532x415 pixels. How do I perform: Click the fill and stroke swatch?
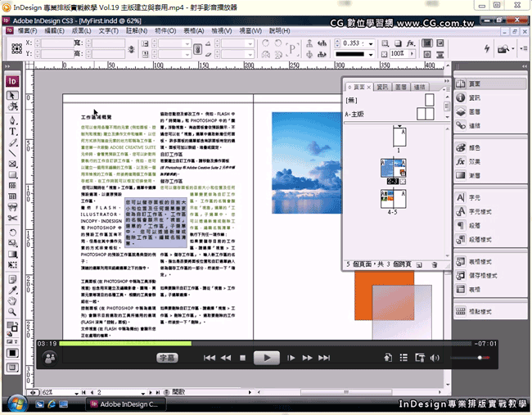tap(12, 327)
